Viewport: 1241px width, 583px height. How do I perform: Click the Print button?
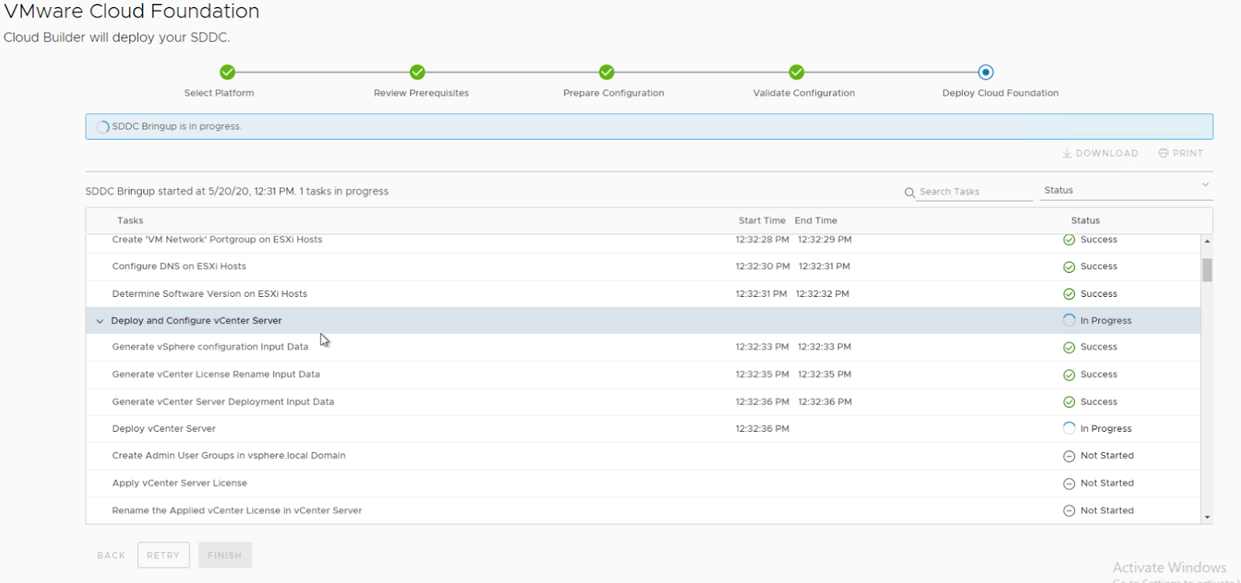(1181, 153)
